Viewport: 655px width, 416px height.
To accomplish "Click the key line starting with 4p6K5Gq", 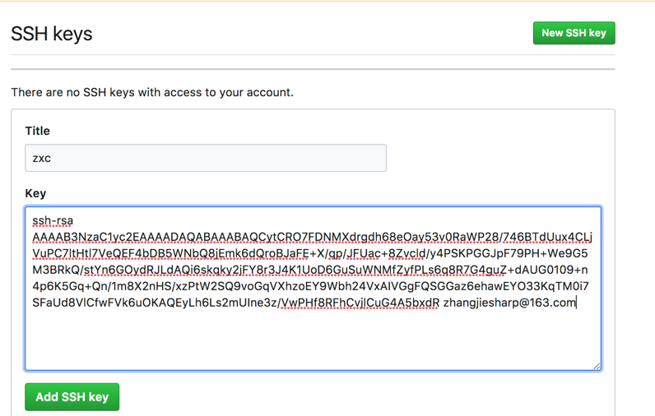I will point(310,286).
